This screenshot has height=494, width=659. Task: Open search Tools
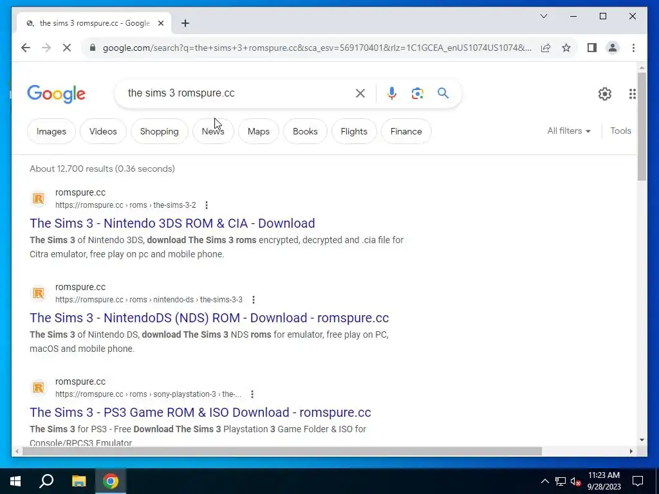pyautogui.click(x=621, y=131)
